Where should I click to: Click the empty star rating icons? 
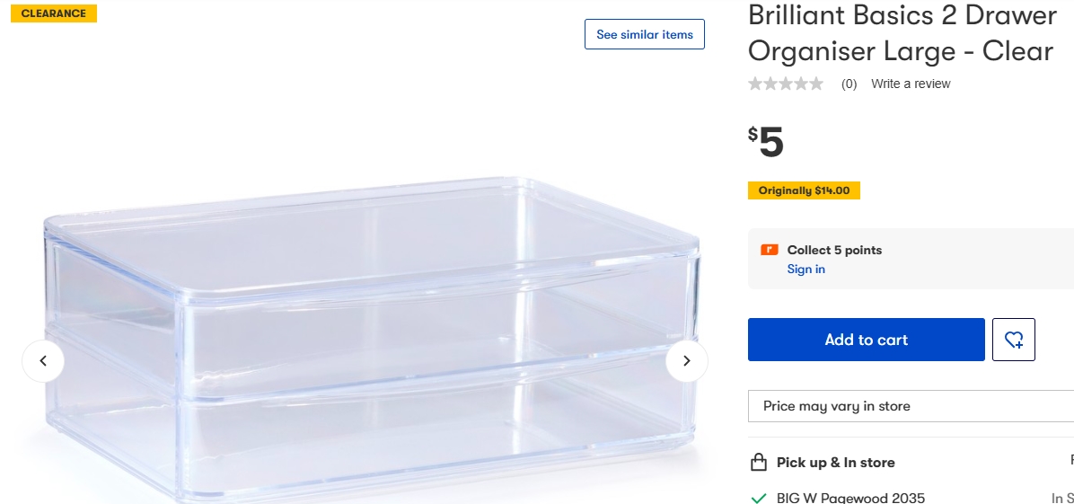[786, 84]
